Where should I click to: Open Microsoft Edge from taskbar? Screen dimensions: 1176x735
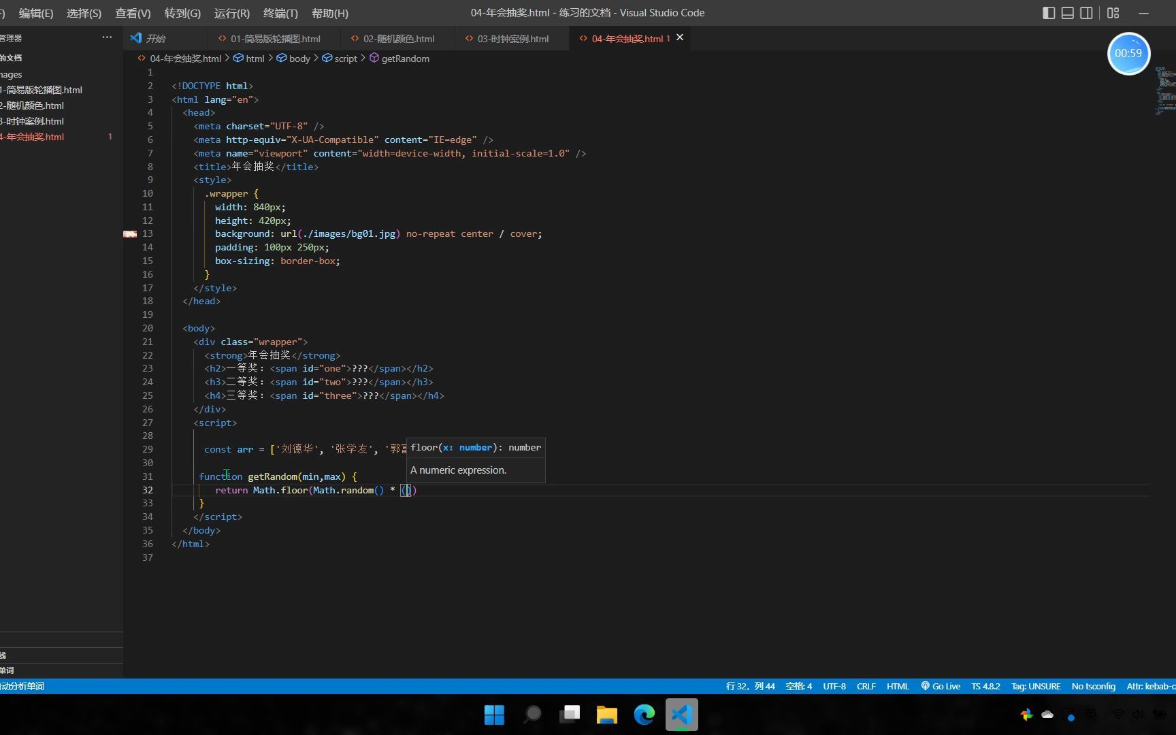click(x=644, y=715)
